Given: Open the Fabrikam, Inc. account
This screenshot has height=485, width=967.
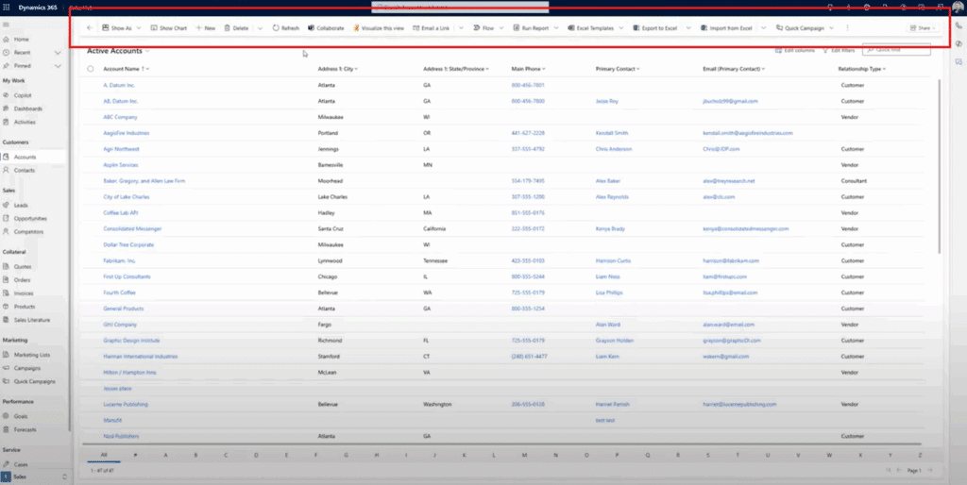Looking at the screenshot, I should coord(120,260).
